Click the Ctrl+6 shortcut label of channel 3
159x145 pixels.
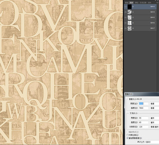point(153,23)
